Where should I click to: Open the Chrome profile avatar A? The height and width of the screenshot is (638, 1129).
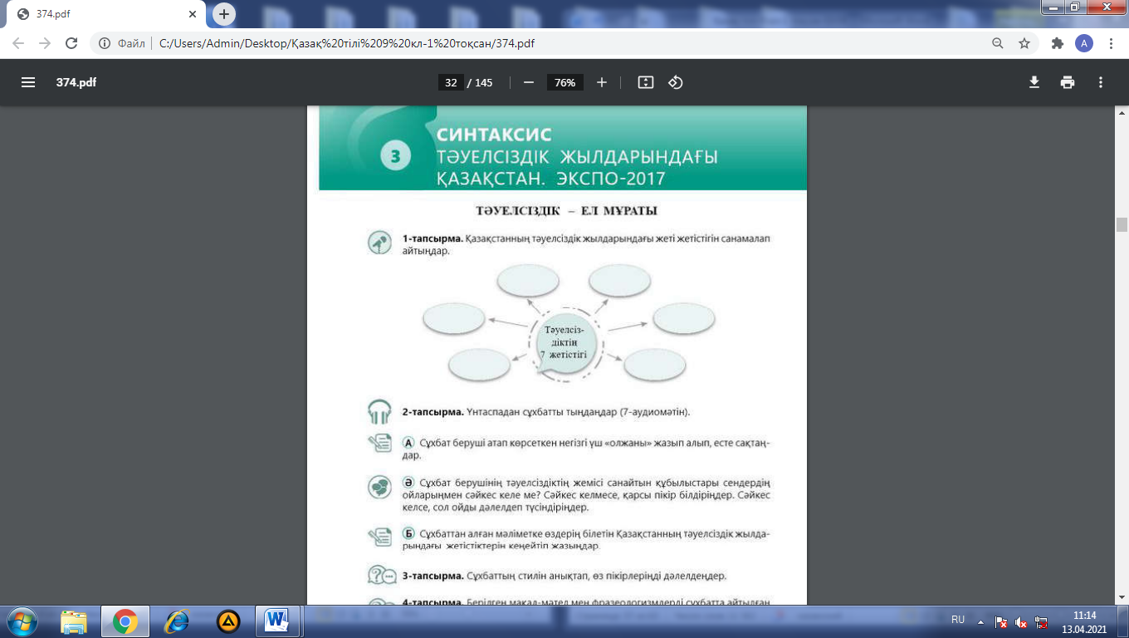(1084, 43)
